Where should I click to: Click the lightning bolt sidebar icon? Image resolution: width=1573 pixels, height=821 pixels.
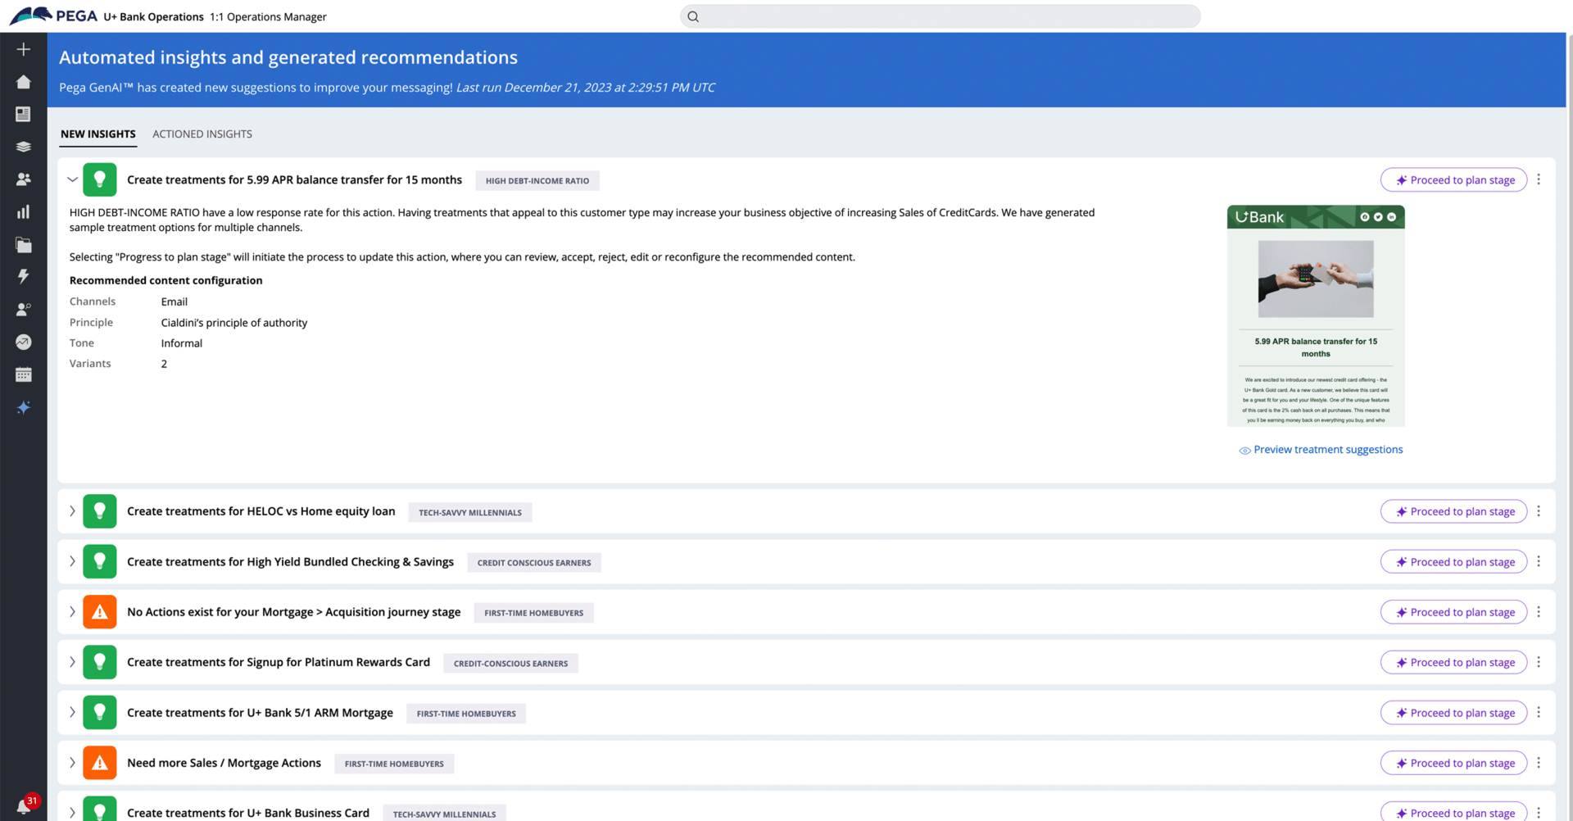pyautogui.click(x=24, y=277)
